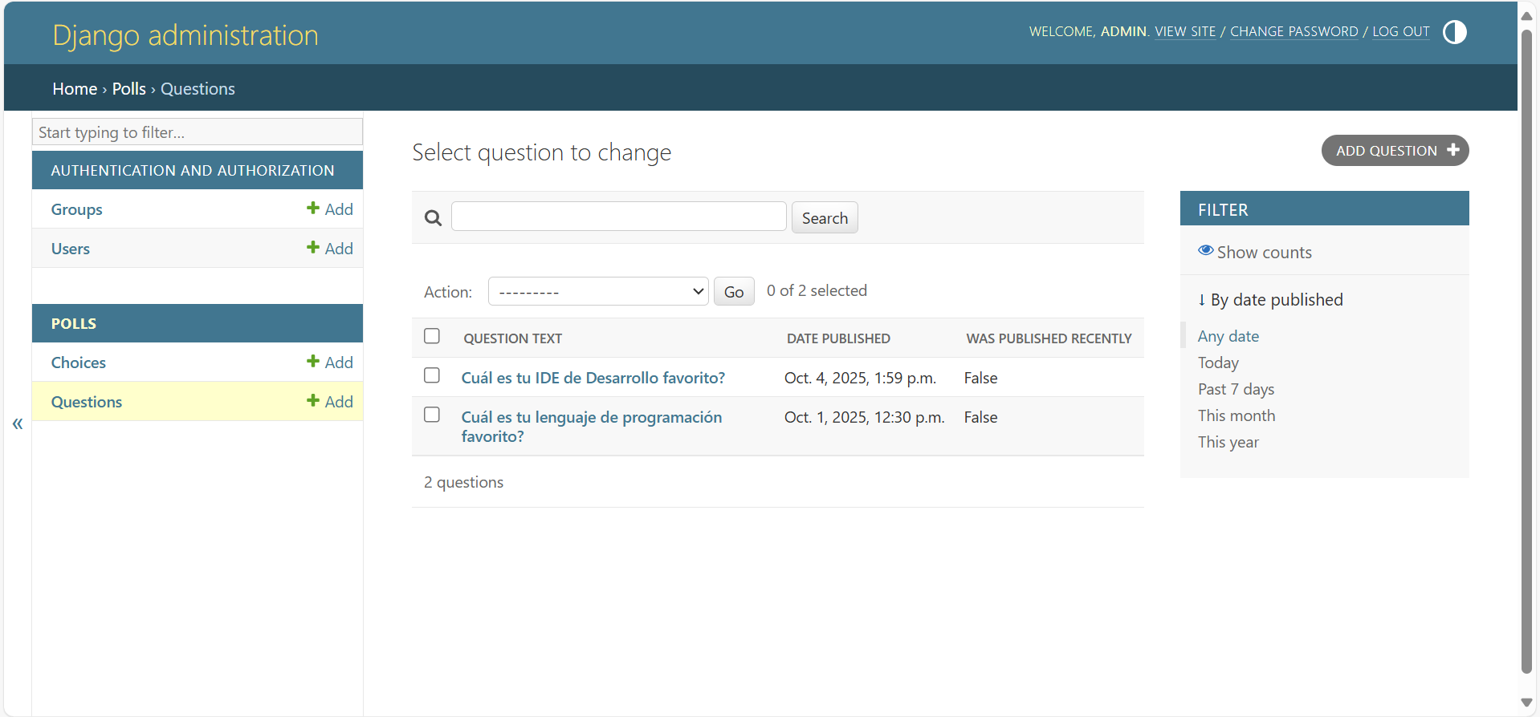Screen dimensions: 1540x717
Task: Filter by Past 7 days
Action: click(x=1236, y=389)
